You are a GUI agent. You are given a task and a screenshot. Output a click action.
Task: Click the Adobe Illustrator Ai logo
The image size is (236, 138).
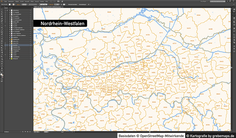(2, 1)
